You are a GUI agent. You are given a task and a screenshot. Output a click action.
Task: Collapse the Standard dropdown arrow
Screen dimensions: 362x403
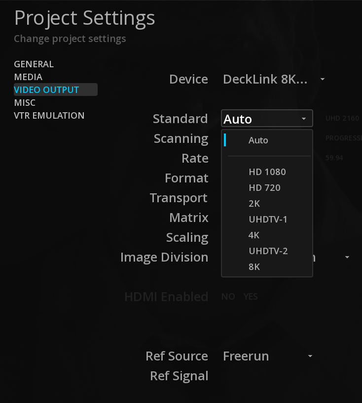304,119
